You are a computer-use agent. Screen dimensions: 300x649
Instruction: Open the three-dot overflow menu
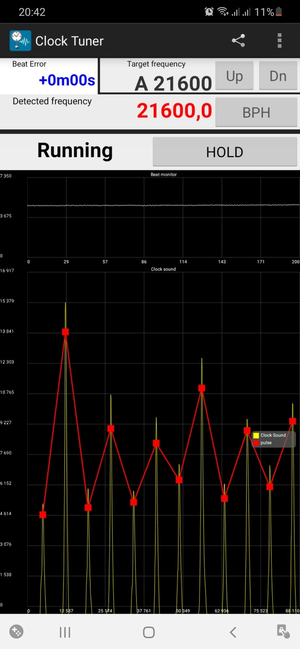tap(279, 41)
